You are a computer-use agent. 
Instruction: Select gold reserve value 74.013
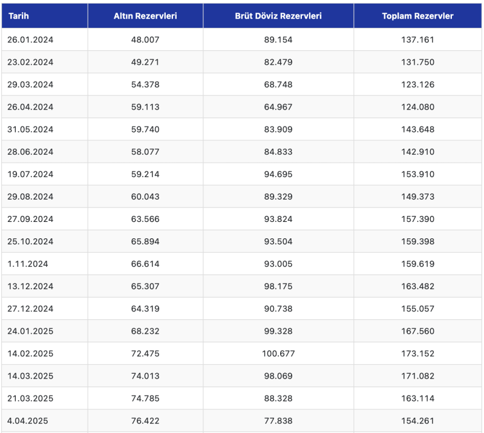(x=145, y=376)
